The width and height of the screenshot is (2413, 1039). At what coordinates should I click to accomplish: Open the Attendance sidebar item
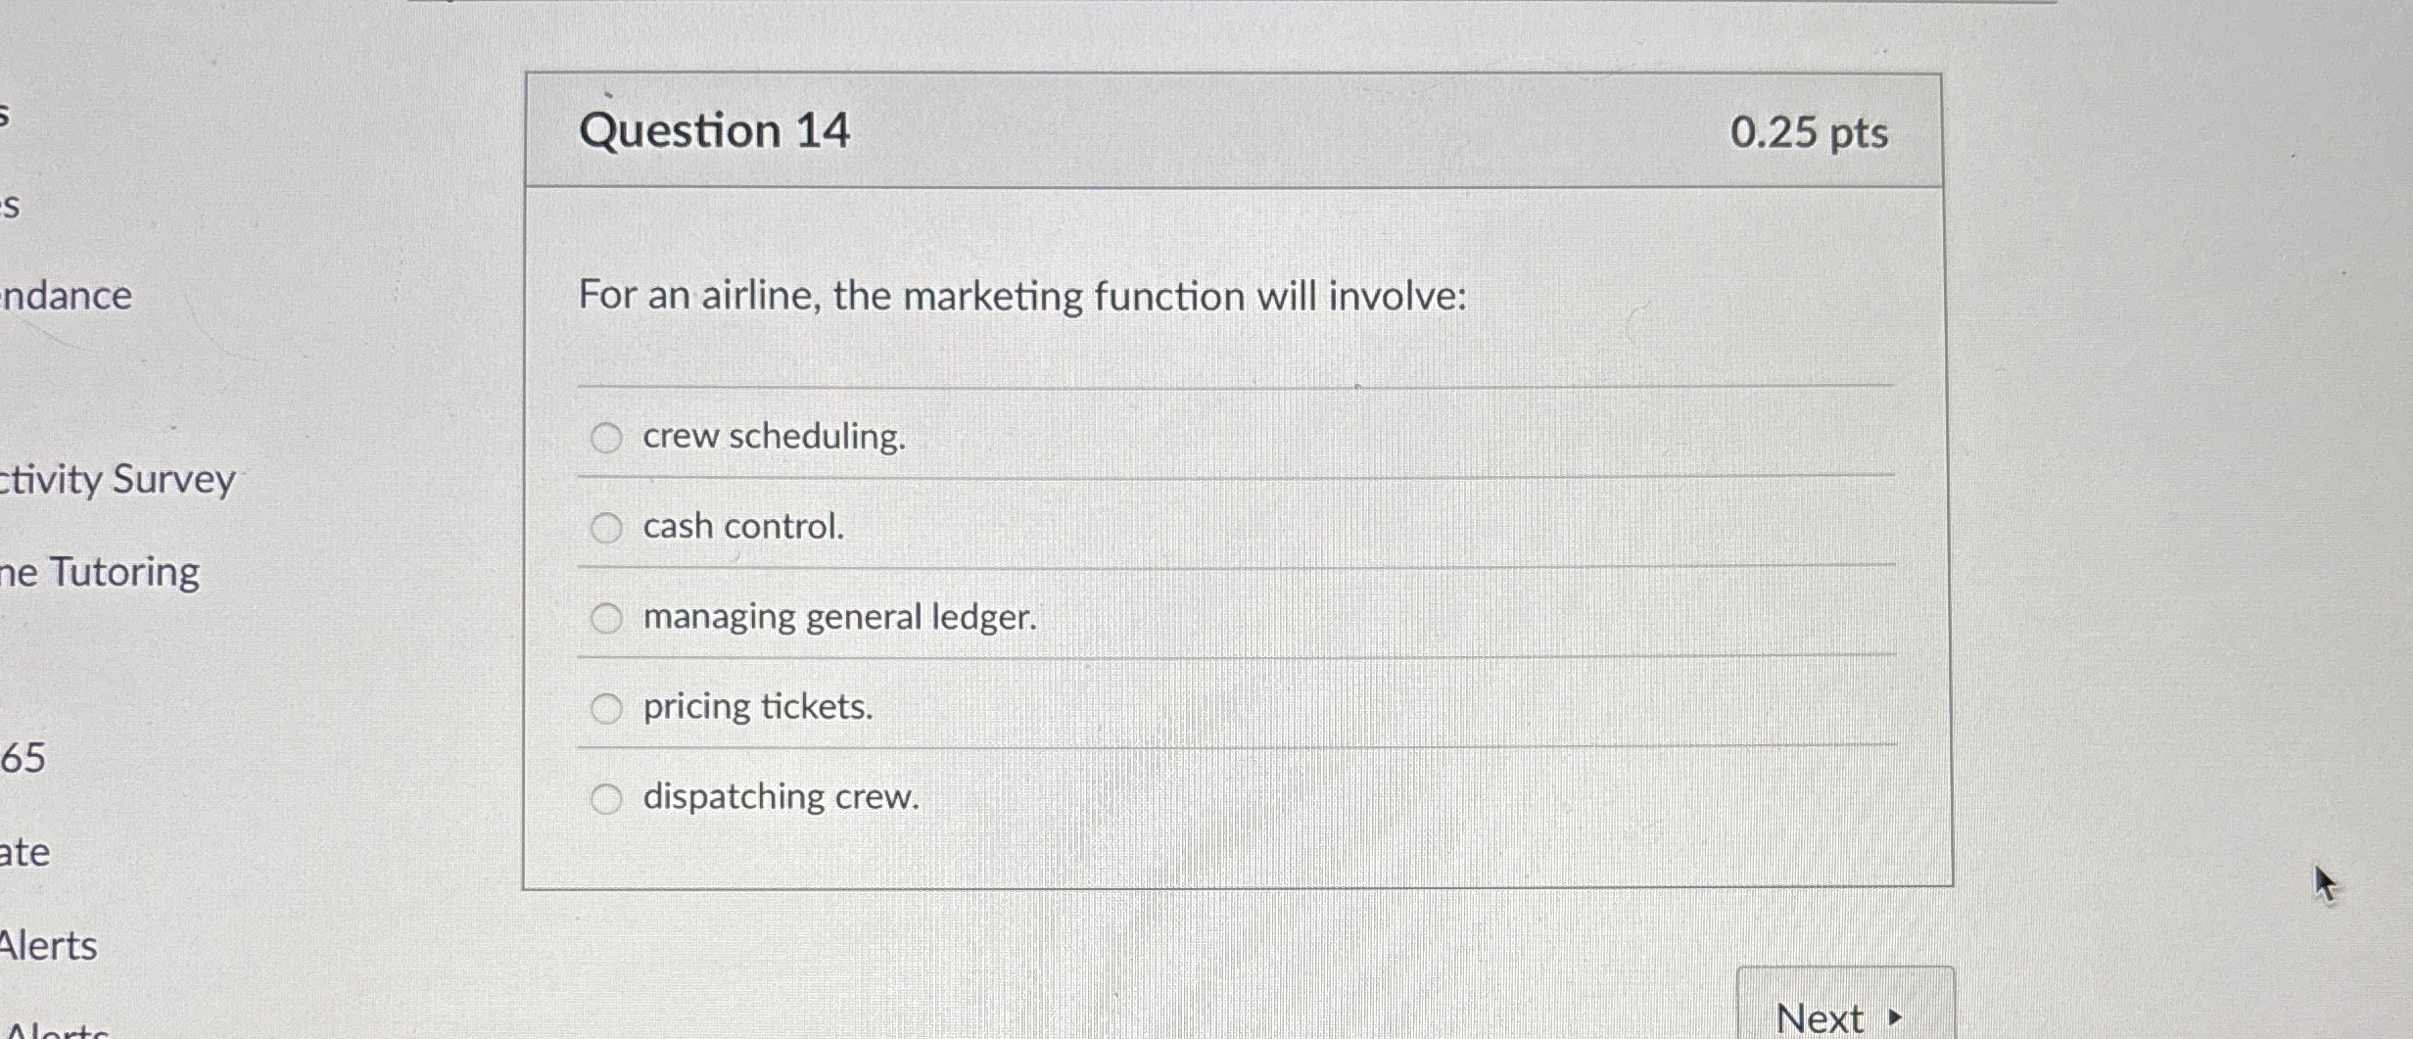coord(64,295)
